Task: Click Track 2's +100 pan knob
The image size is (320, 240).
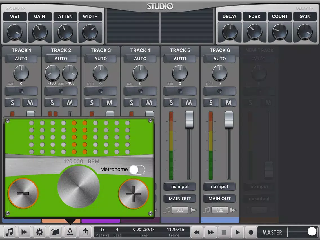Action: coord(70,73)
